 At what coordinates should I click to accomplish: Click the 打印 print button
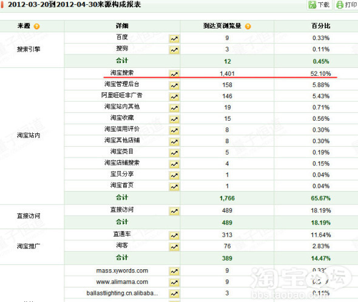click(x=346, y=5)
